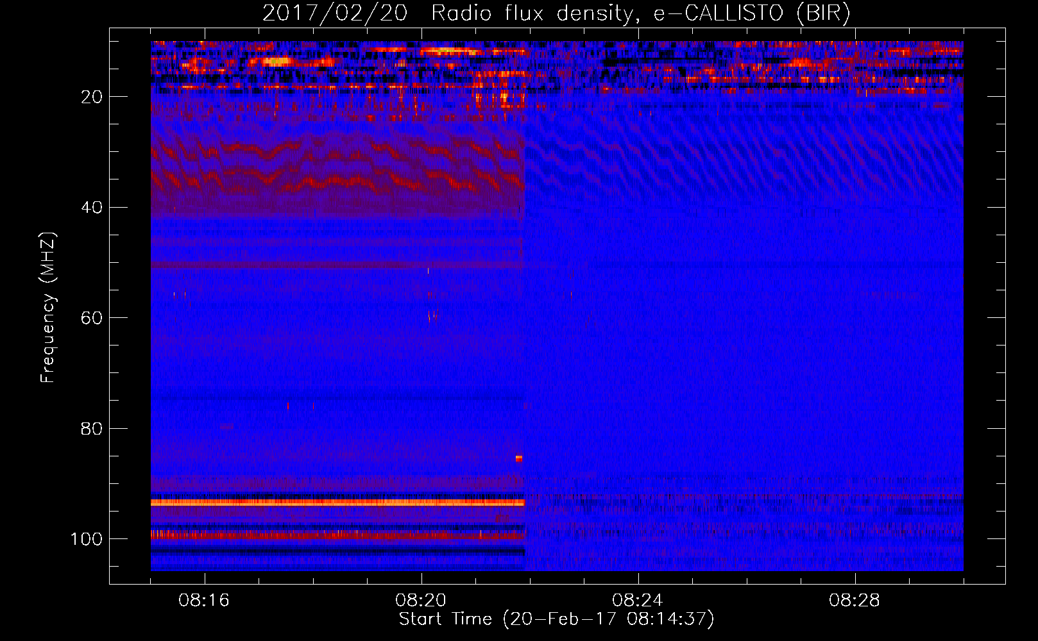Click the 40 MHz frequency tick label
This screenshot has width=1038, height=641.
tap(92, 208)
